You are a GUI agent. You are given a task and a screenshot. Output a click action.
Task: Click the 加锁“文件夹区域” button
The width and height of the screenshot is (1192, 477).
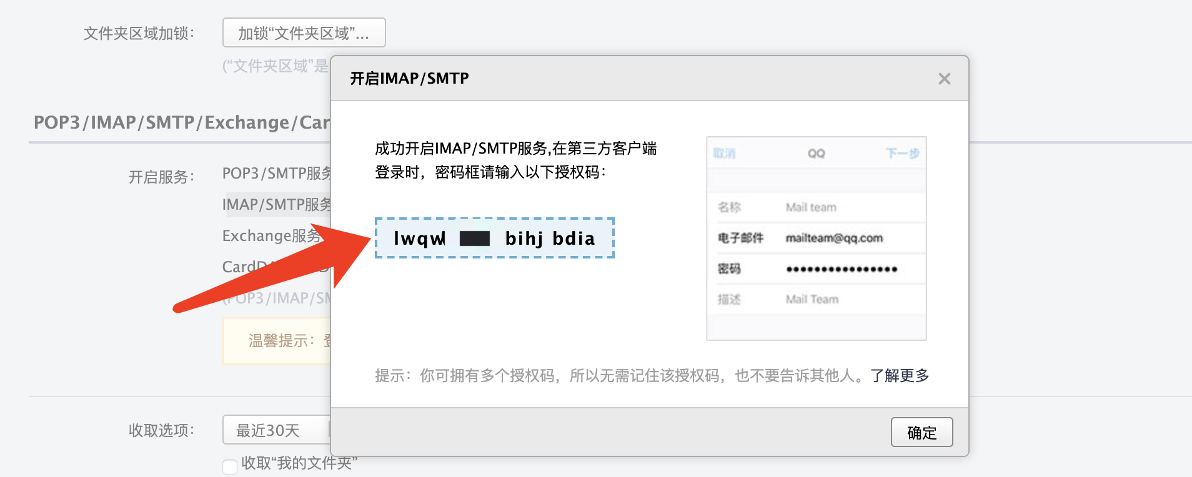[x=304, y=32]
